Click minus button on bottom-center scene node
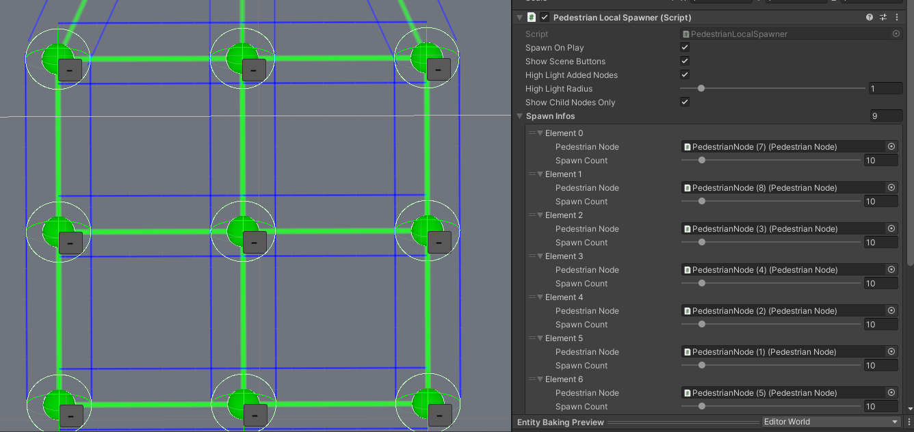Image resolution: width=914 pixels, height=432 pixels. point(255,416)
